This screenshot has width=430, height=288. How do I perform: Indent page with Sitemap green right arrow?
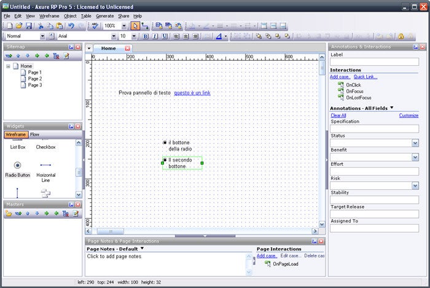[x=37, y=56]
